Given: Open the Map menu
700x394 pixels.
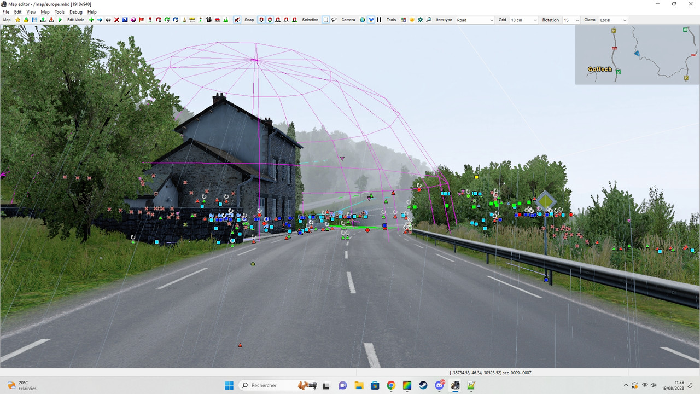Looking at the screenshot, I should pos(45,11).
